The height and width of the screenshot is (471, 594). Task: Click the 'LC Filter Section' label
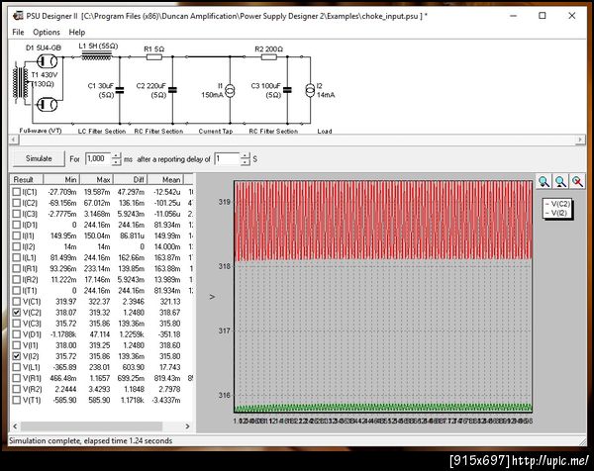click(102, 132)
